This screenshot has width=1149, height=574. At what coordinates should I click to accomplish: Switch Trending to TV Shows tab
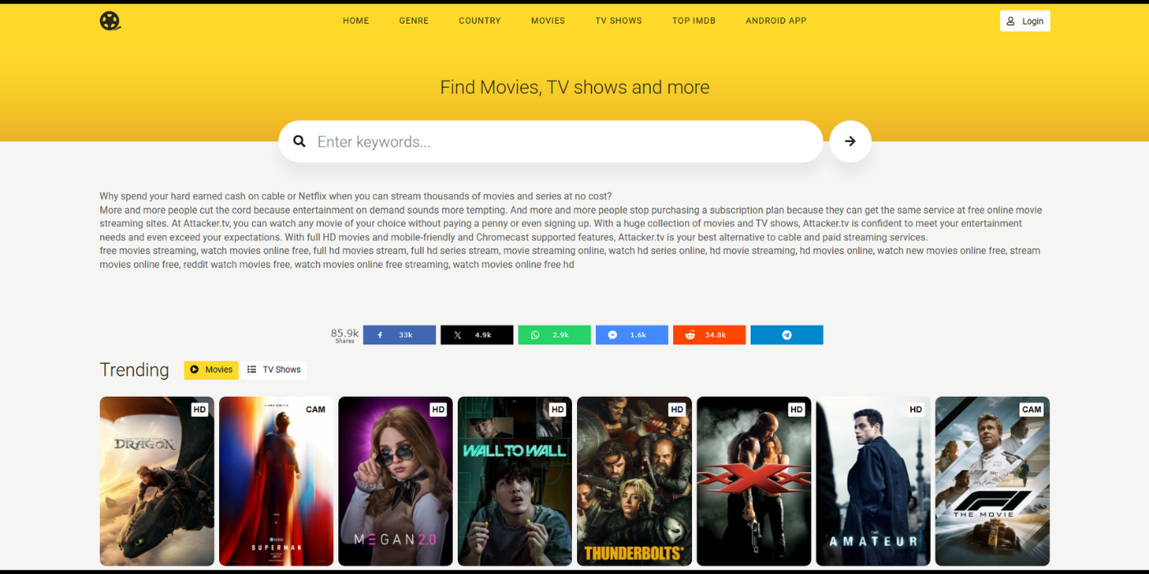pyautogui.click(x=274, y=370)
